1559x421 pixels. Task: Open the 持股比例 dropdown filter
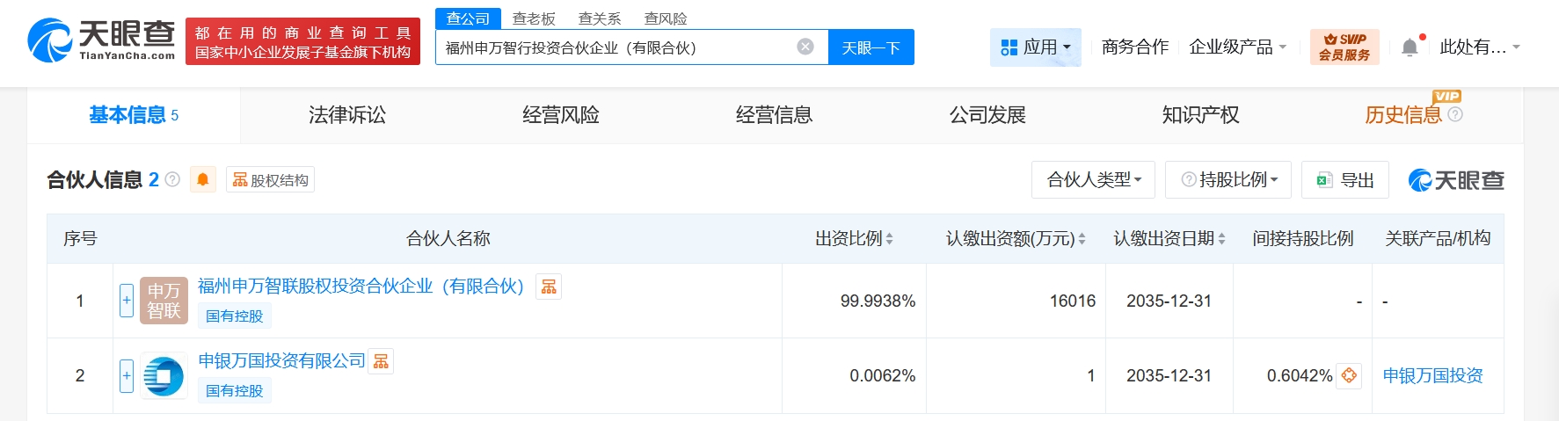click(1228, 179)
